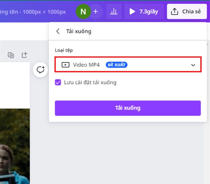The image size is (210, 184).
Task: Uncheck the Lưu cài đặt tải xuống checkbox
Action: click(58, 83)
